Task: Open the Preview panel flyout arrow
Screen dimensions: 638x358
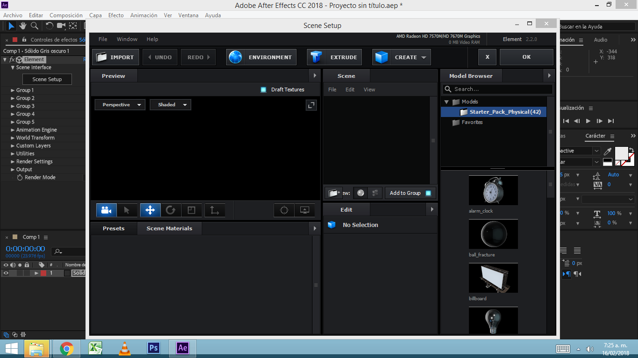Action: pyautogui.click(x=315, y=76)
